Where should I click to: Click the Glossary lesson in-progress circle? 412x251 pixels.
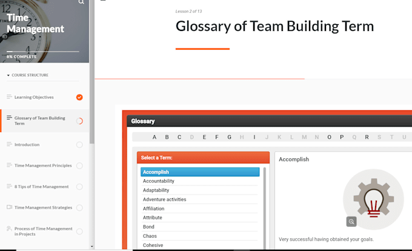(79, 121)
